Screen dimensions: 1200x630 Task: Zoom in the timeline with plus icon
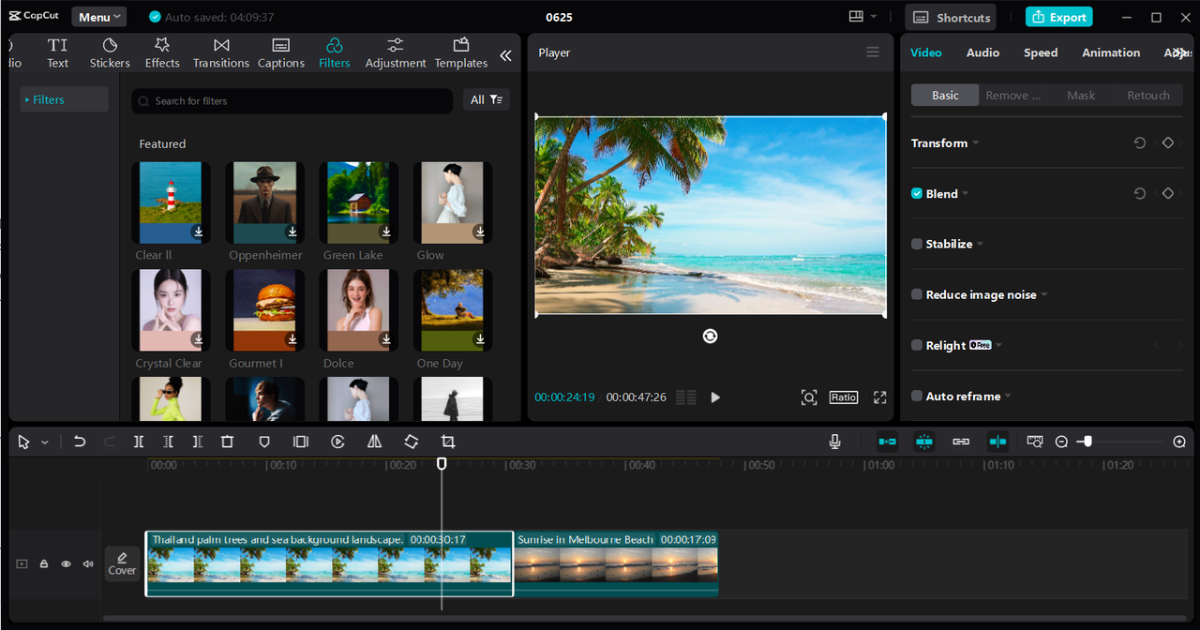pos(1179,442)
